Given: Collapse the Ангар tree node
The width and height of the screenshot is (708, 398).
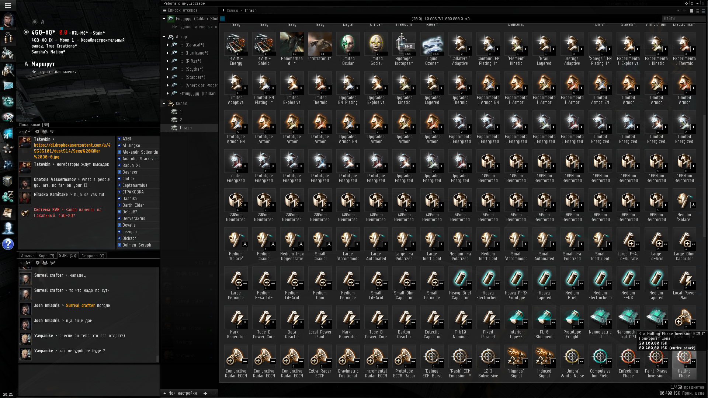Looking at the screenshot, I should click(x=164, y=37).
